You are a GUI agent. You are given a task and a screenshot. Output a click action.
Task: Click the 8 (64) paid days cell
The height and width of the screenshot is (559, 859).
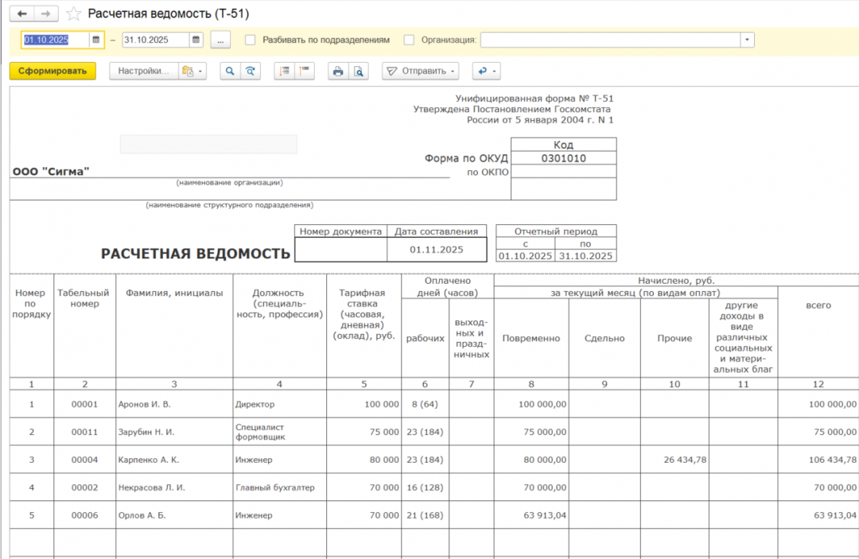pos(425,404)
